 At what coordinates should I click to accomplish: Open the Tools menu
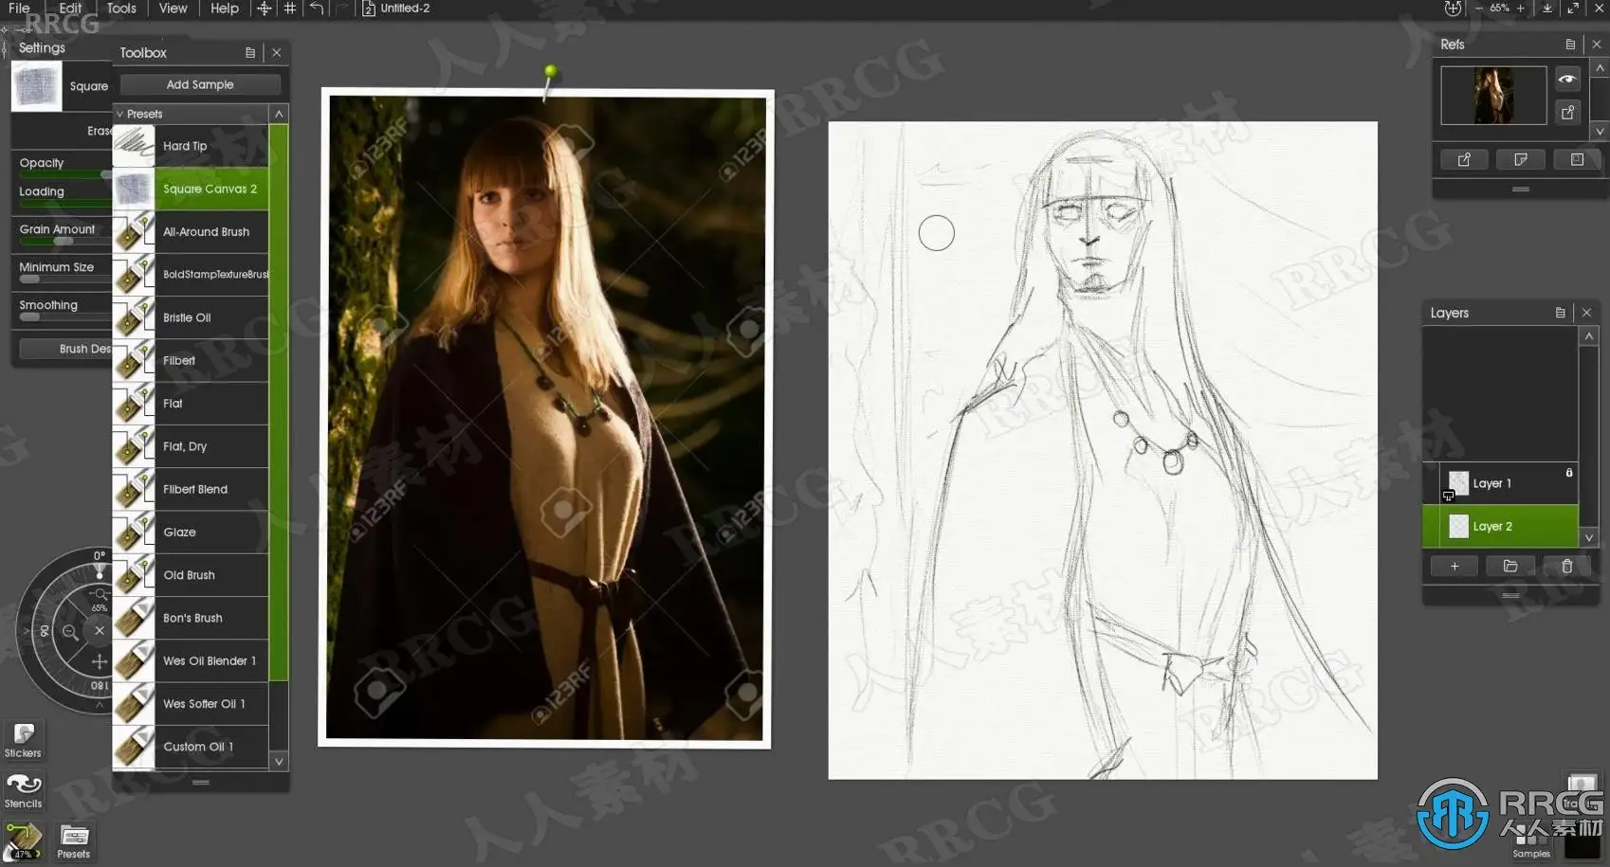(x=121, y=8)
